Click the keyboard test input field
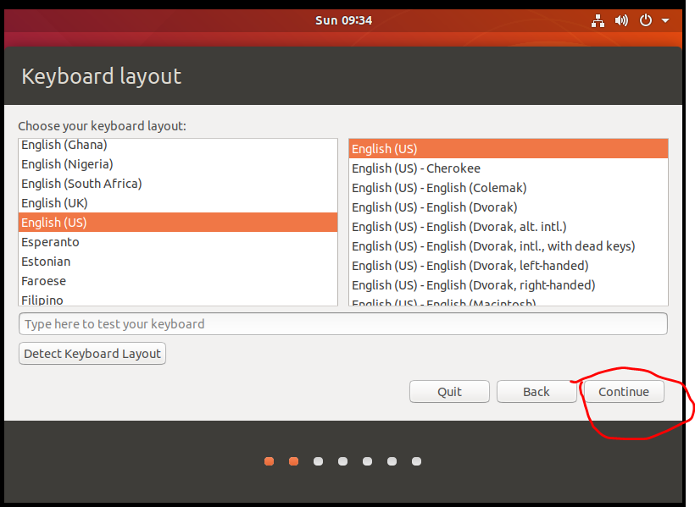This screenshot has height=507, width=695. tap(343, 323)
